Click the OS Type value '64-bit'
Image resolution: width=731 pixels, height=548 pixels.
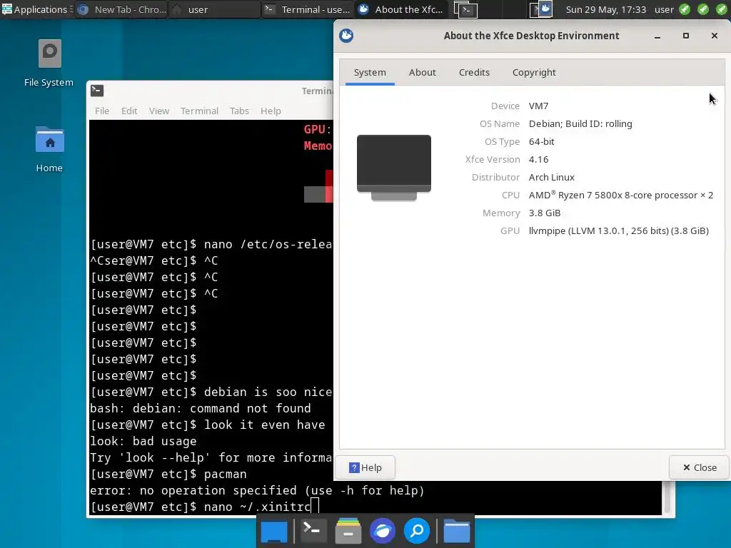[x=541, y=142]
